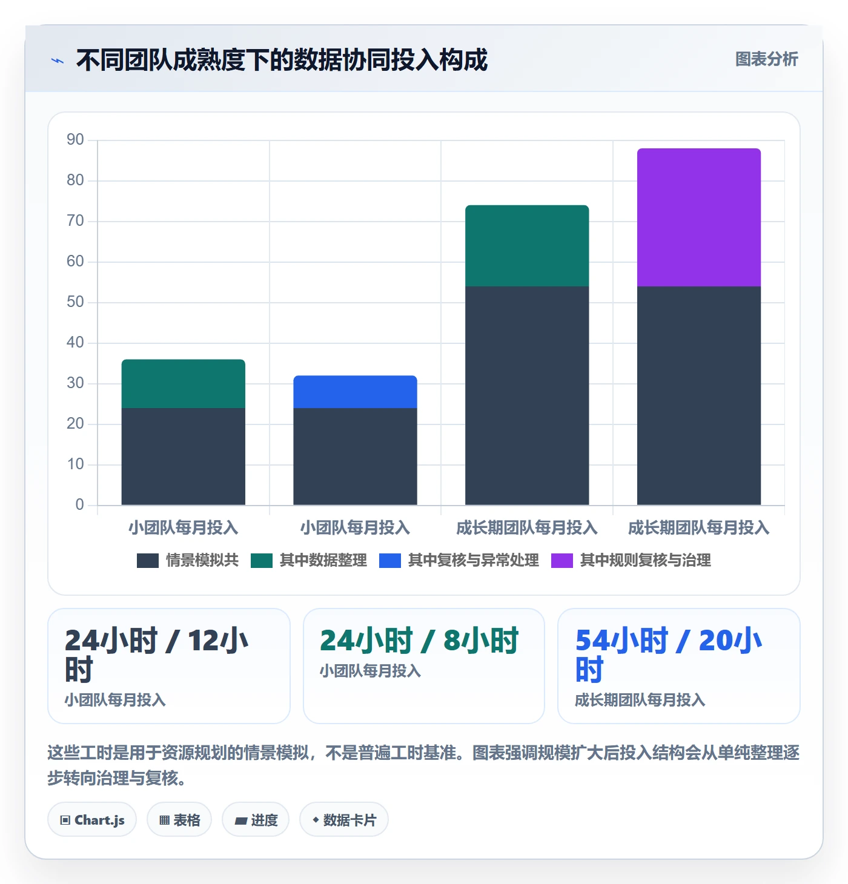
Task: Select the 数据卡片 tag chip
Action: pos(344,820)
